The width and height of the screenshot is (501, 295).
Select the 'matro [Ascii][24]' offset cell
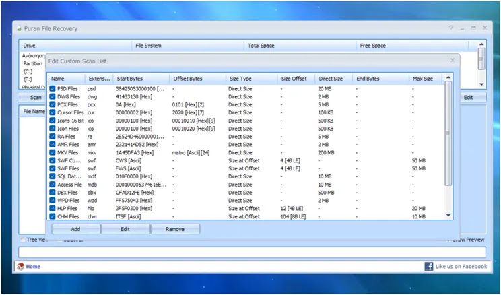coord(191,152)
